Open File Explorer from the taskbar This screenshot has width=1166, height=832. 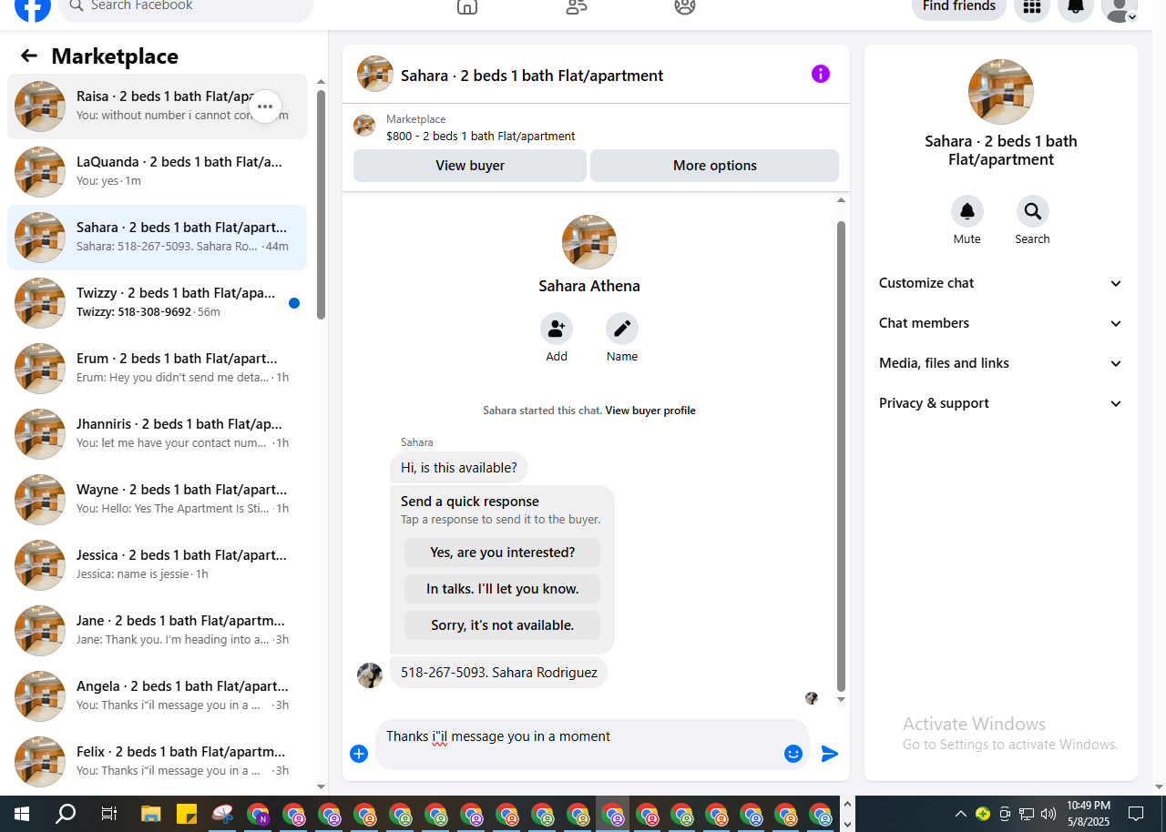coord(151,814)
